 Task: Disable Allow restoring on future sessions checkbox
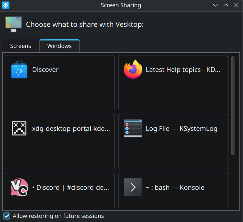pos(6,216)
